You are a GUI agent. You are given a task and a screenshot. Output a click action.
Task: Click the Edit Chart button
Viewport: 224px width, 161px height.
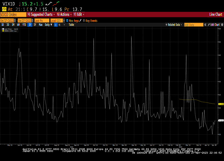(215, 25)
